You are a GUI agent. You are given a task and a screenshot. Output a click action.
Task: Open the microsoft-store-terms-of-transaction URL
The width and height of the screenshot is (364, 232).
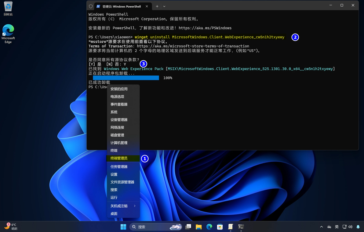[x=193, y=46]
